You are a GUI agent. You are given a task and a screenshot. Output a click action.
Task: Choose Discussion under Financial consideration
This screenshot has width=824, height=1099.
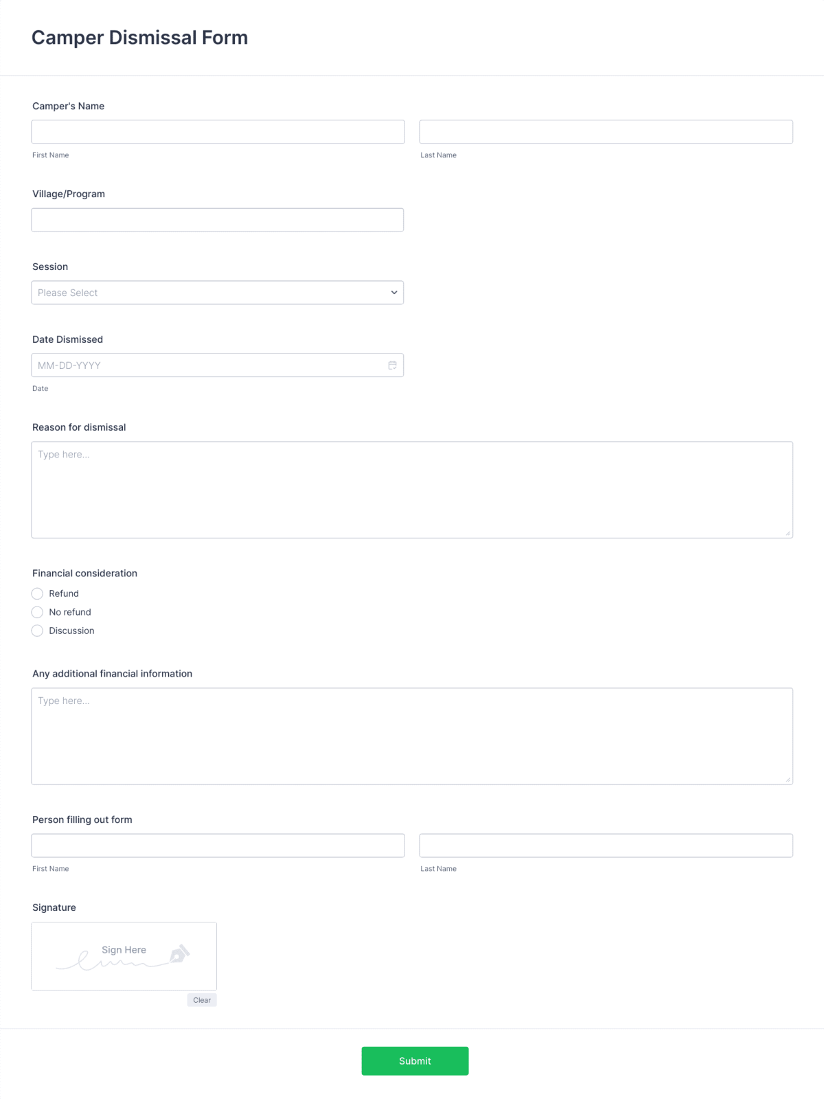[37, 631]
